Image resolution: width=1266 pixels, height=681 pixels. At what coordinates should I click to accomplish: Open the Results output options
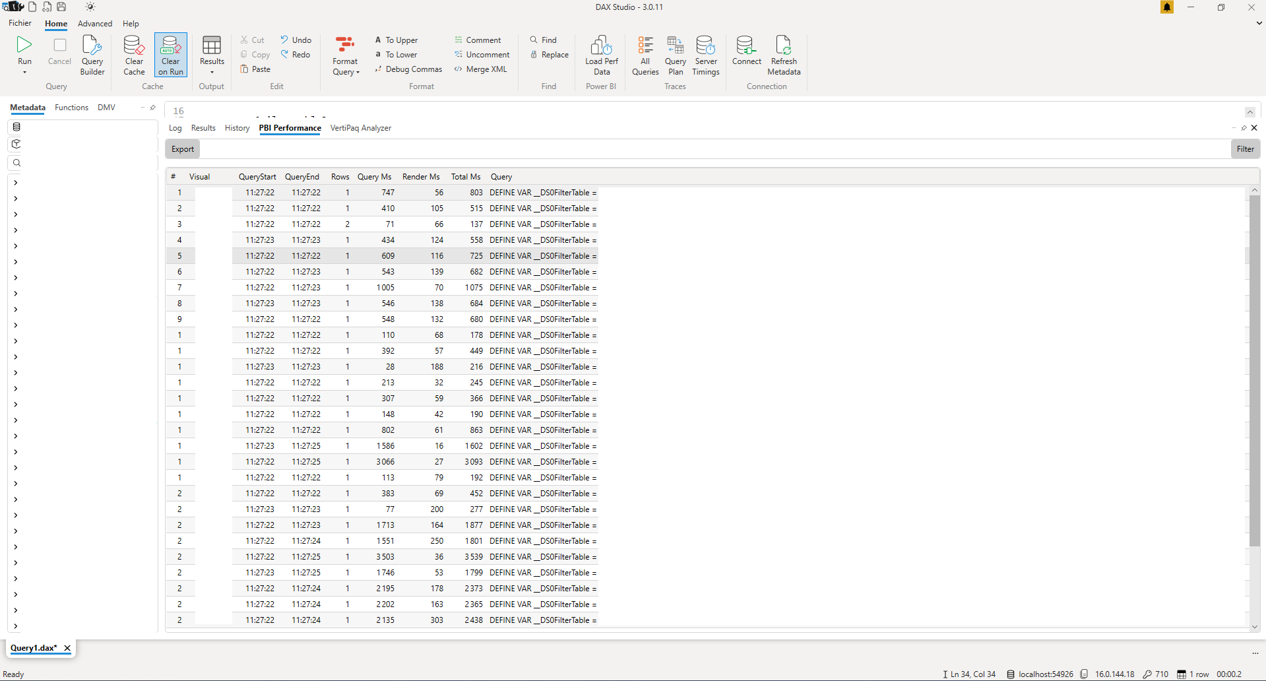tap(212, 55)
